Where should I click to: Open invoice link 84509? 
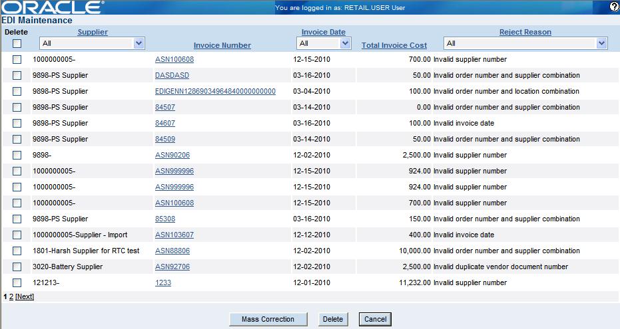click(165, 140)
